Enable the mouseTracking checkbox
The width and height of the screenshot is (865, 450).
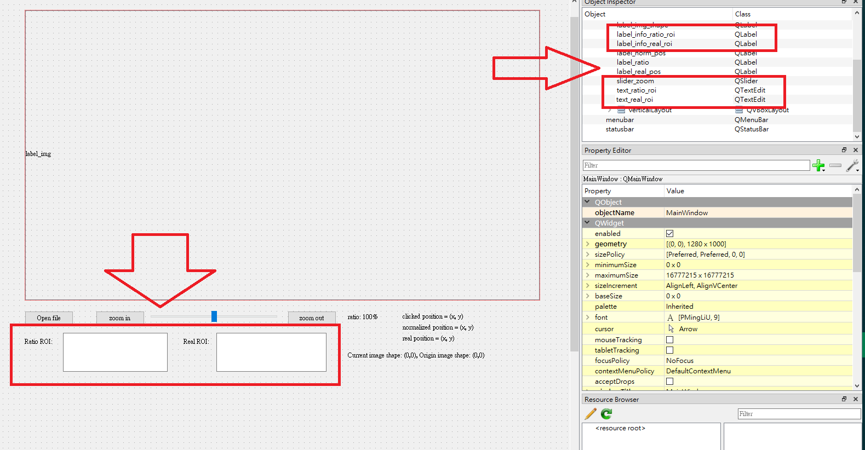point(669,340)
